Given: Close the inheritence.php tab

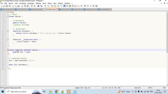Looking at the screenshot, I should point(57,9).
